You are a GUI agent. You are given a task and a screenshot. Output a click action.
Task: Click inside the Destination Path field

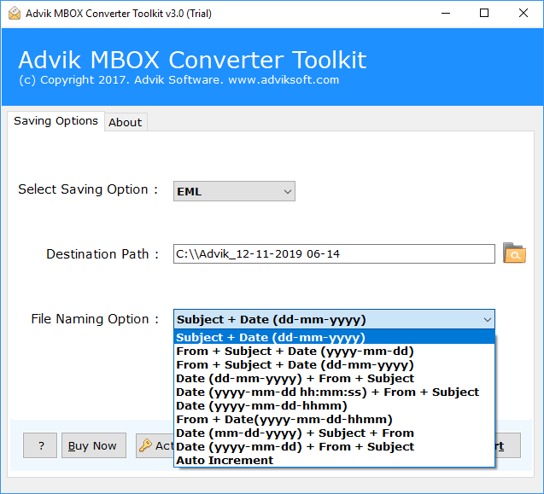click(334, 253)
